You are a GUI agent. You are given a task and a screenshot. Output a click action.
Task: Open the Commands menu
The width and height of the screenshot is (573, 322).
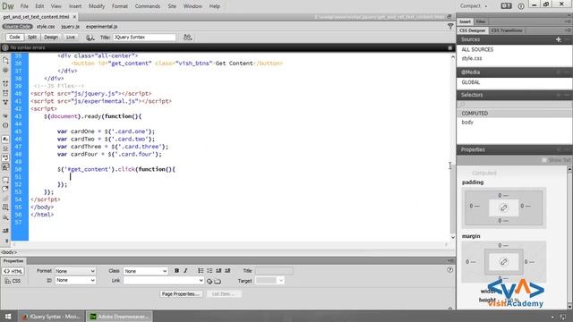click(147, 6)
